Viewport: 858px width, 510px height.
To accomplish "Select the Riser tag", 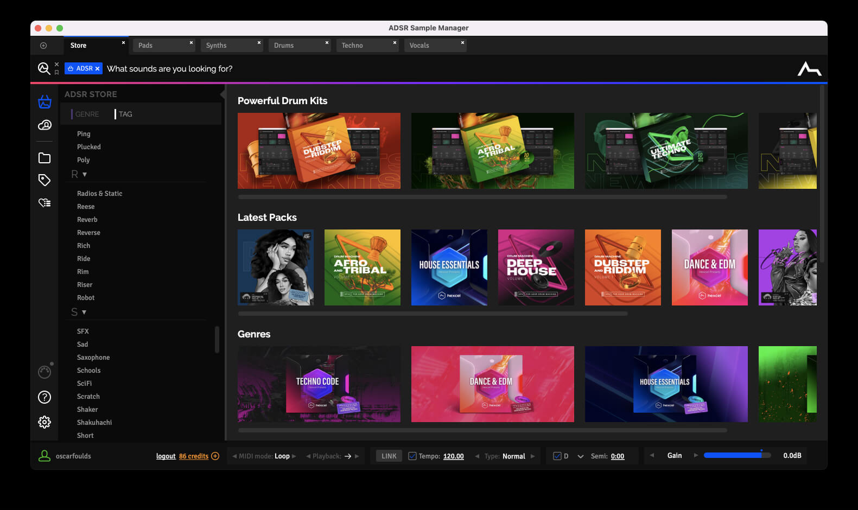I will [x=85, y=285].
